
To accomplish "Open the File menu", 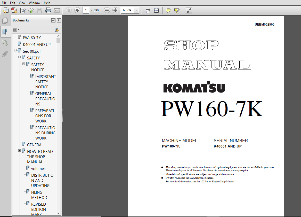I will coord(4,3).
